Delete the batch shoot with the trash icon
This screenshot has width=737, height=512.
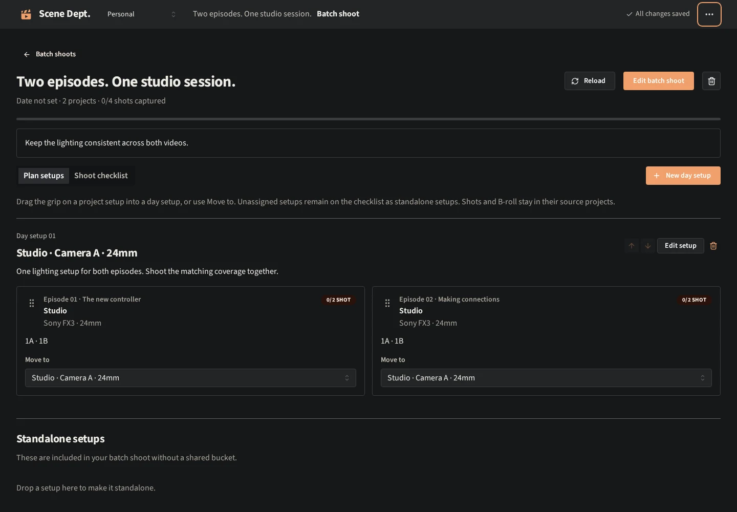coord(711,81)
